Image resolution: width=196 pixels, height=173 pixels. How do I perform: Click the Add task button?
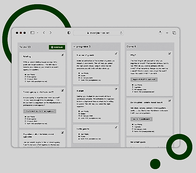pos(57,47)
